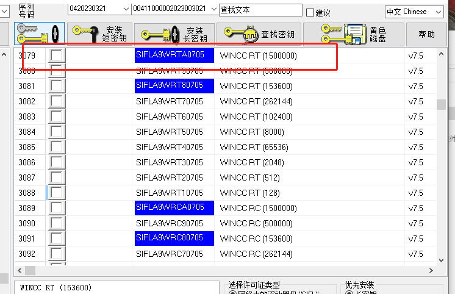Select the SIFLA9WRTA0705 license entry
This screenshot has height=294, width=455.
pos(174,56)
